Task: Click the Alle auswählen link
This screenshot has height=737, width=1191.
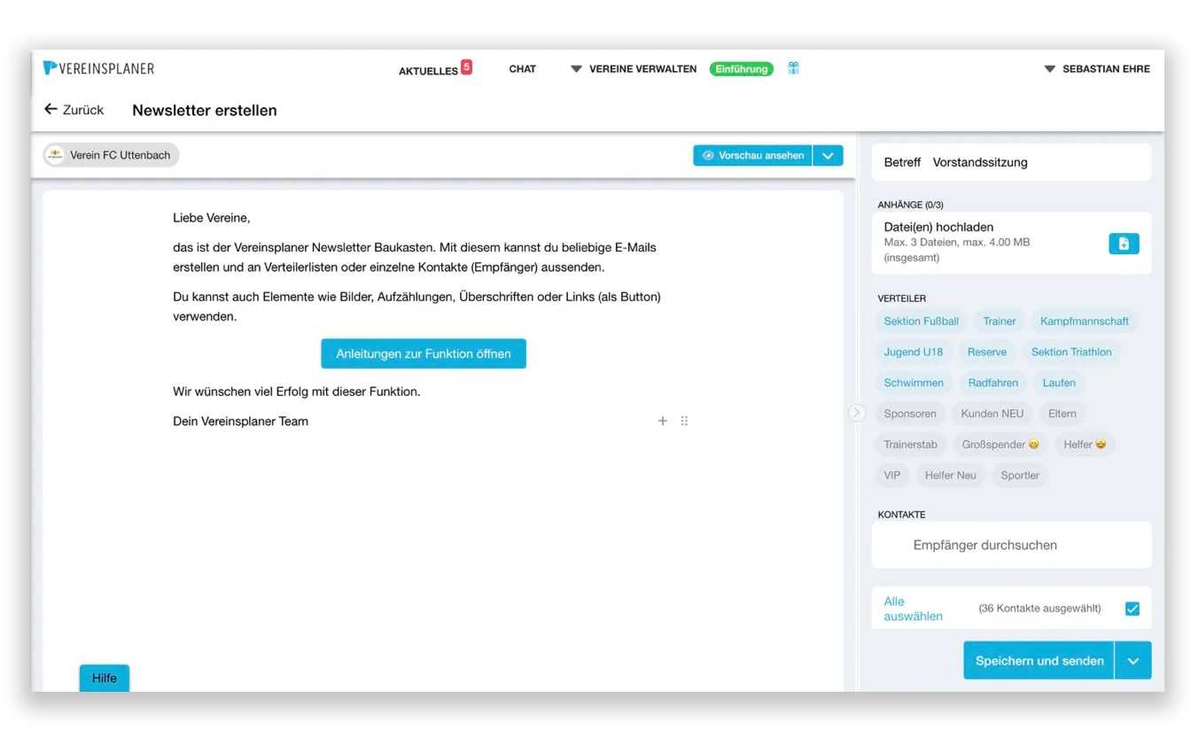Action: pos(913,609)
